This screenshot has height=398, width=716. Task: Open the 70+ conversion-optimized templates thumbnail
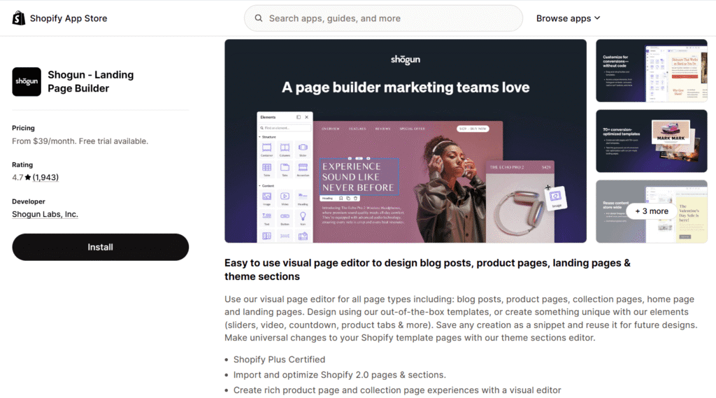pos(652,141)
